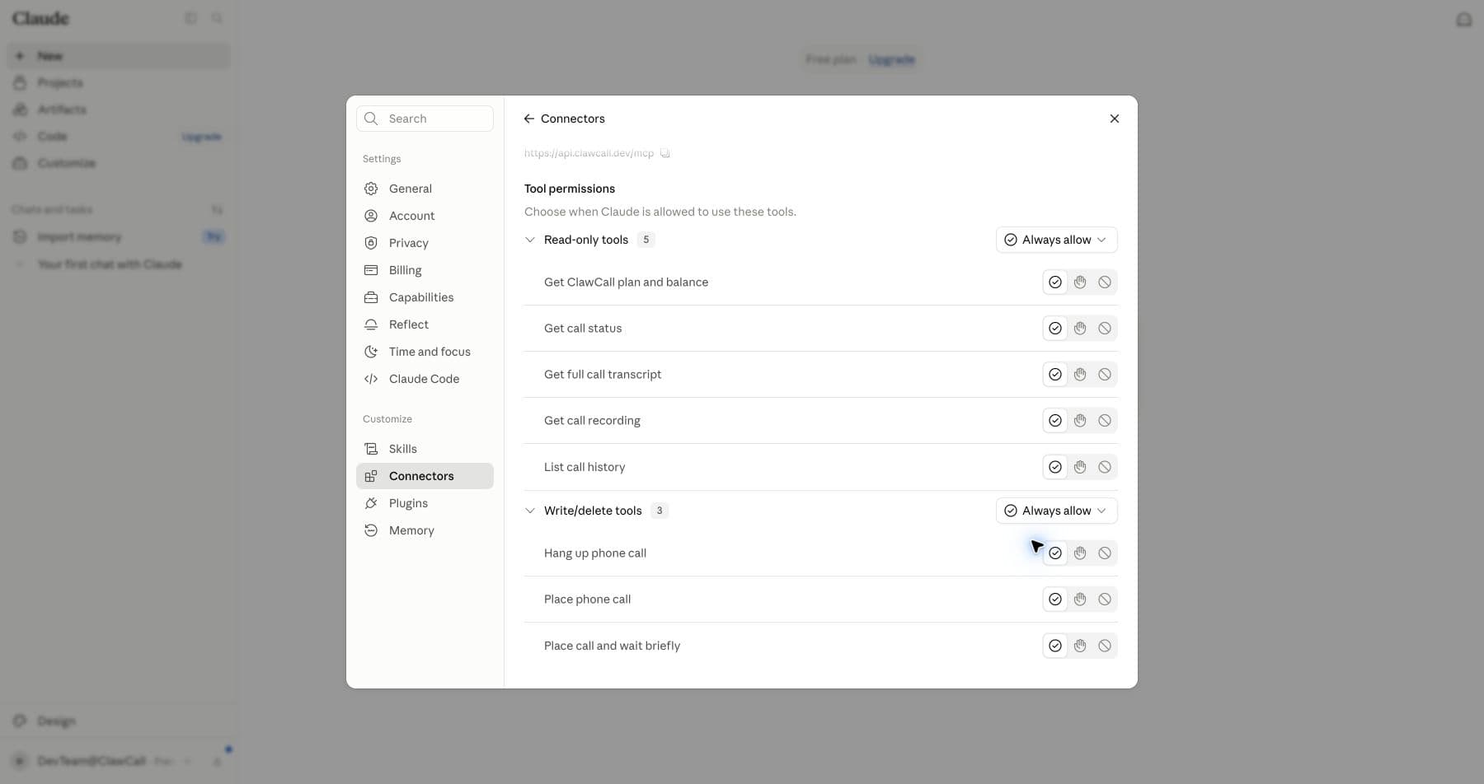1484x784 pixels.
Task: Click the sidebar search icon
Action: click(x=217, y=18)
